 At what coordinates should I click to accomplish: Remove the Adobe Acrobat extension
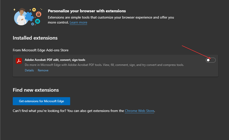pos(43,70)
